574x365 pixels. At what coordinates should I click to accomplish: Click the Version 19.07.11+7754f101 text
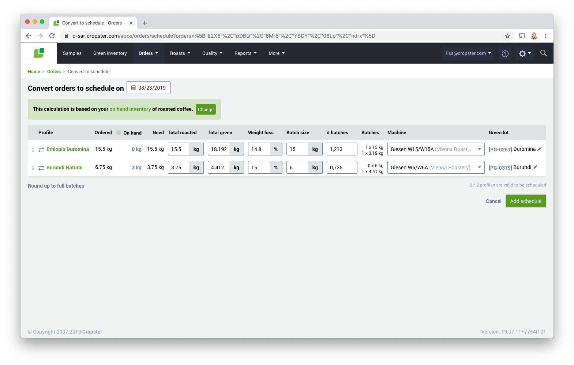click(514, 332)
